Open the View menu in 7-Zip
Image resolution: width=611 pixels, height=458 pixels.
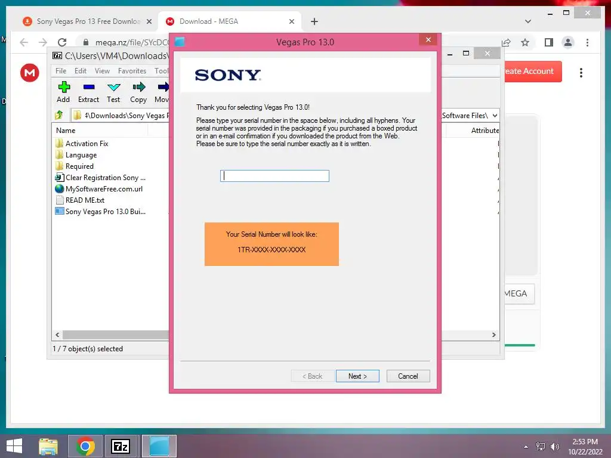[x=102, y=71]
